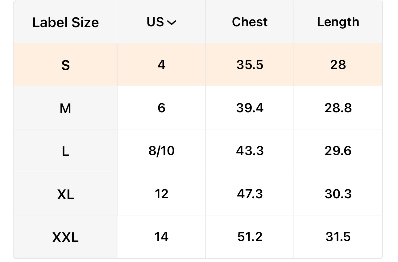398x262 pixels.
Task: Click US size 6 cell
Action: pyautogui.click(x=161, y=108)
